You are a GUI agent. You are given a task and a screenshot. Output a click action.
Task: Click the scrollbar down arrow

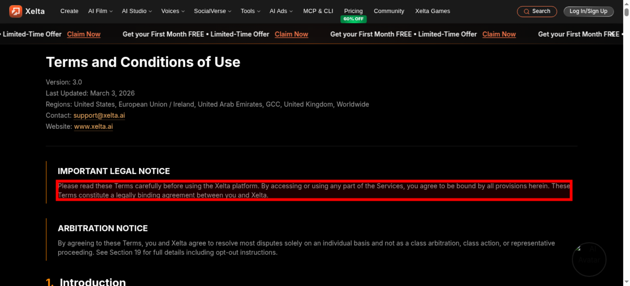pos(627,282)
